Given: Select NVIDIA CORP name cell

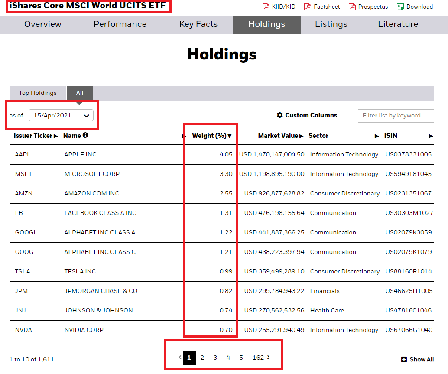Looking at the screenshot, I should tap(84, 330).
